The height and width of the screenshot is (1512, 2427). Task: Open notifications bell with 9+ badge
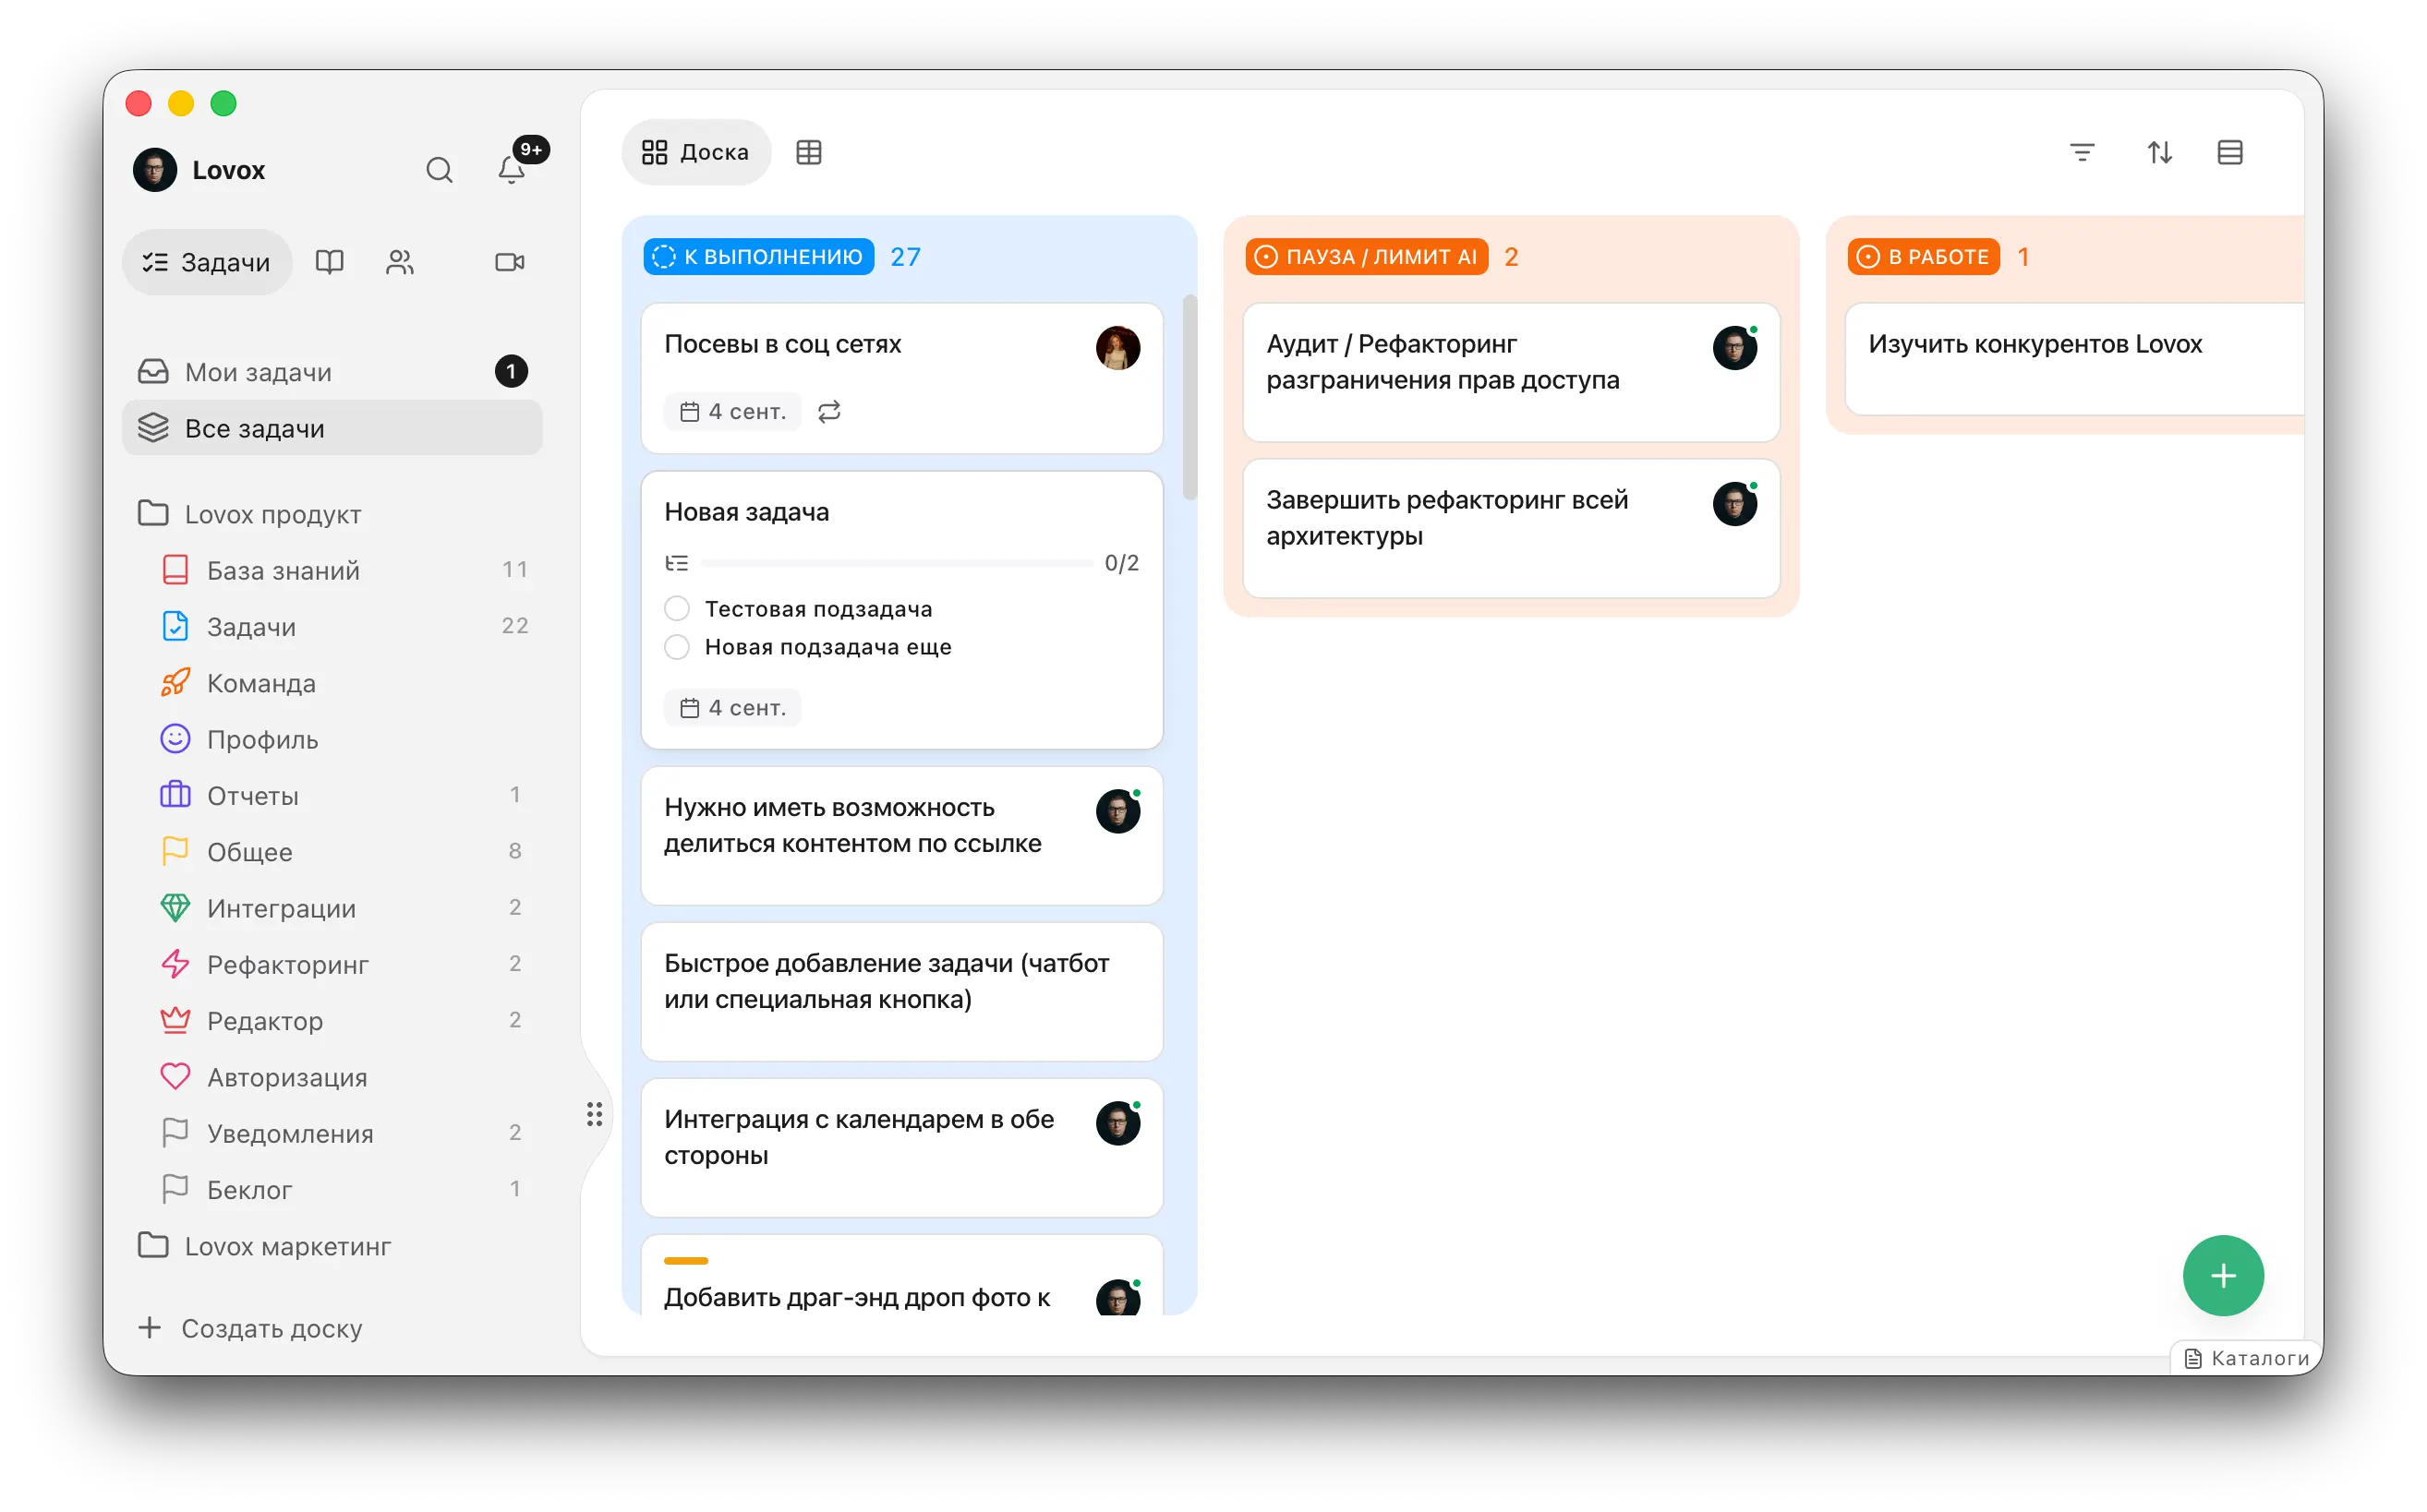click(x=513, y=170)
